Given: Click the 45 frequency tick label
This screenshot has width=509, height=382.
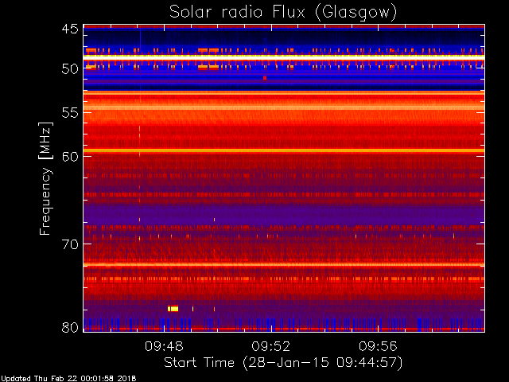Looking at the screenshot, I should pos(70,29).
